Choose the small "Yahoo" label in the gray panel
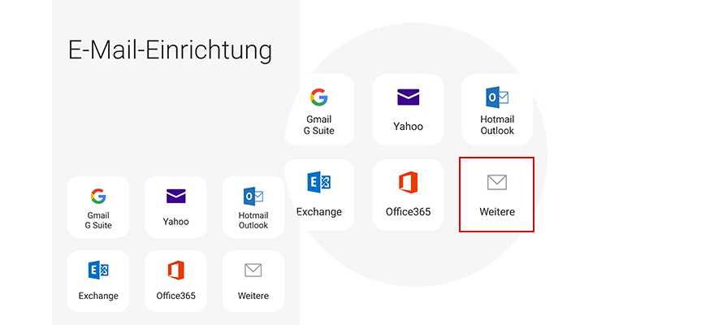 click(175, 221)
